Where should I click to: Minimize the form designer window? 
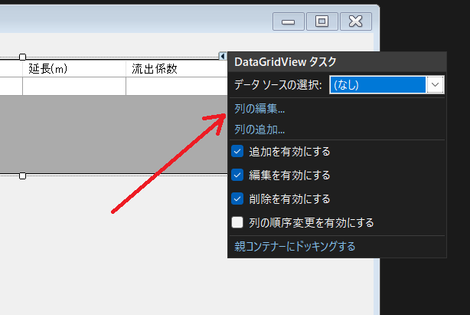289,21
